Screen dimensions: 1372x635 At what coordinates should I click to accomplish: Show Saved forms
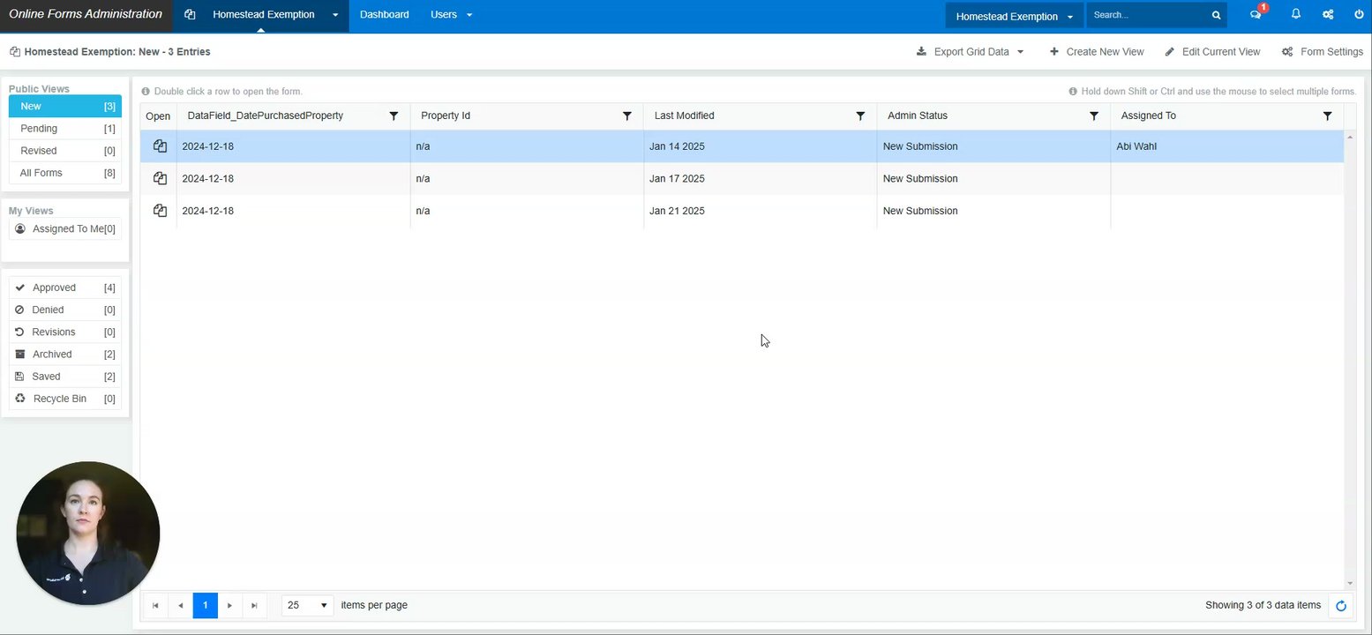[x=65, y=377]
